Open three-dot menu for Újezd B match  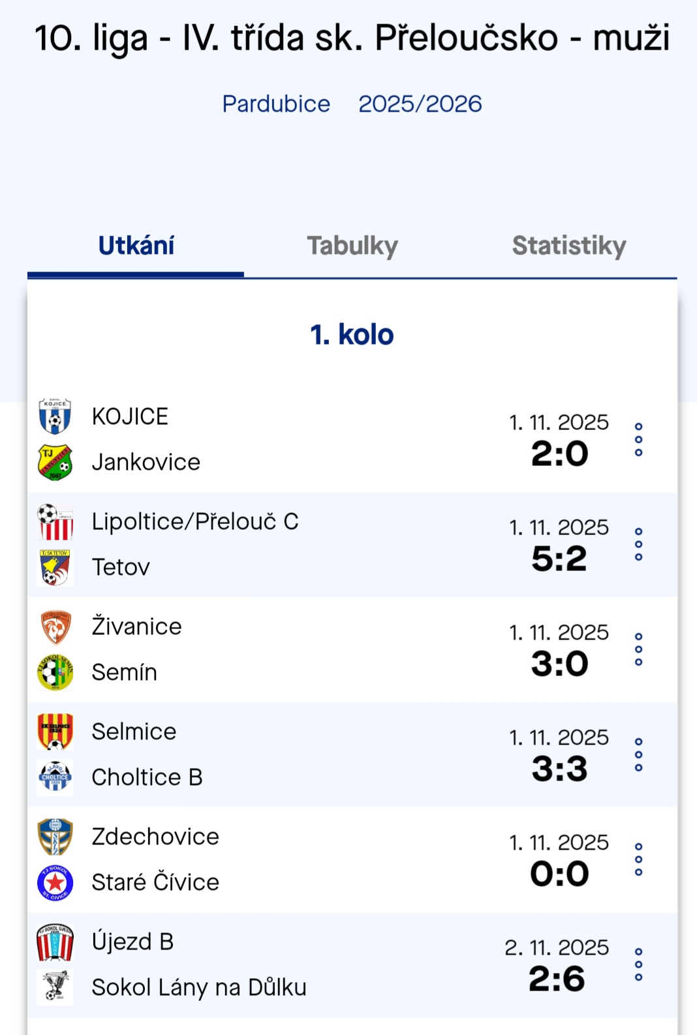point(638,965)
